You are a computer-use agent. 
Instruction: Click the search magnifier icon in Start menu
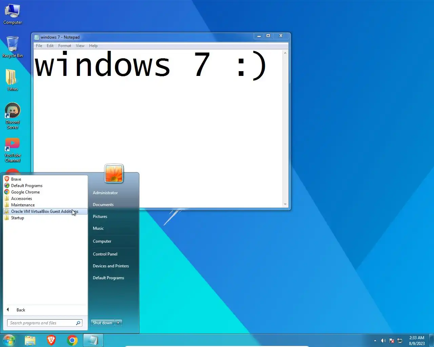pos(78,323)
